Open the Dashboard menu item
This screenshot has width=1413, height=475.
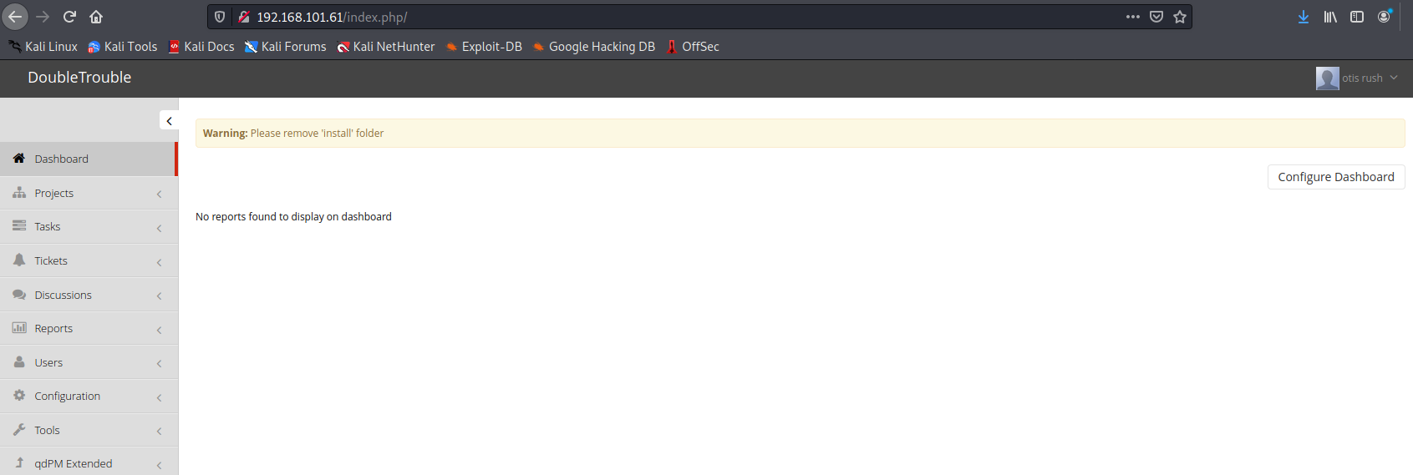[89, 159]
